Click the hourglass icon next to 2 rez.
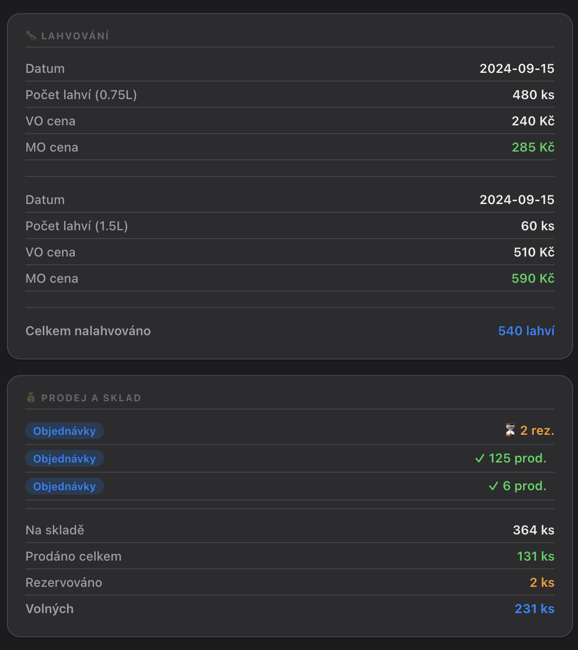 point(510,430)
